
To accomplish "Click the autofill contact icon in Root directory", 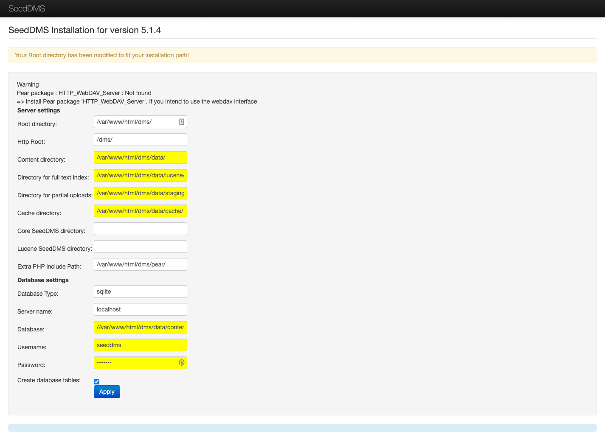I will tap(182, 122).
